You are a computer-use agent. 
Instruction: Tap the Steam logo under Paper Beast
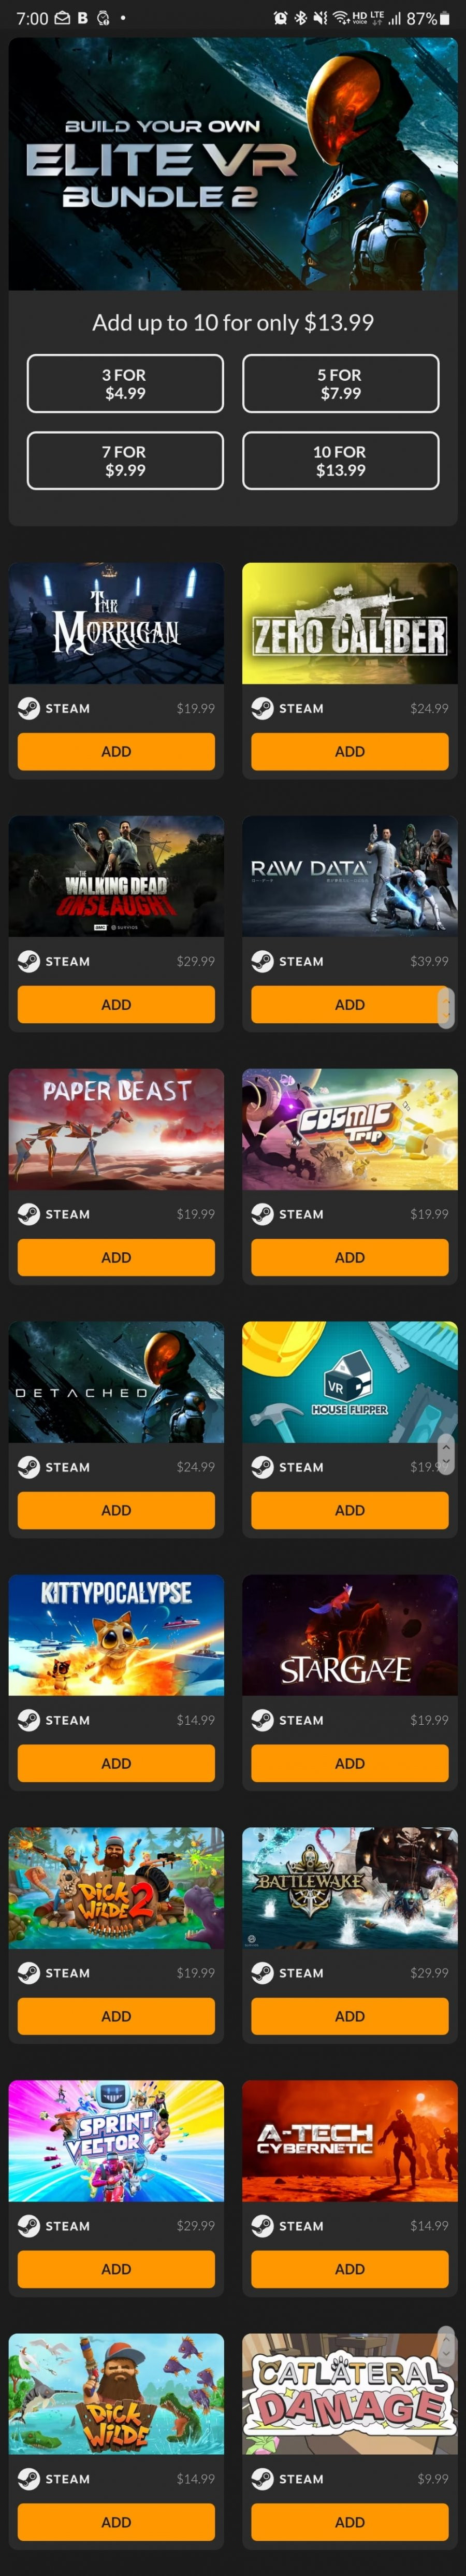(x=28, y=1214)
